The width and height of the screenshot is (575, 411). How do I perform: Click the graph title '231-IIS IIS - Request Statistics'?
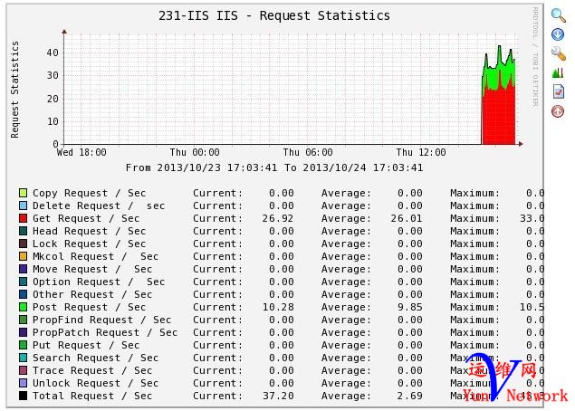pos(274,15)
